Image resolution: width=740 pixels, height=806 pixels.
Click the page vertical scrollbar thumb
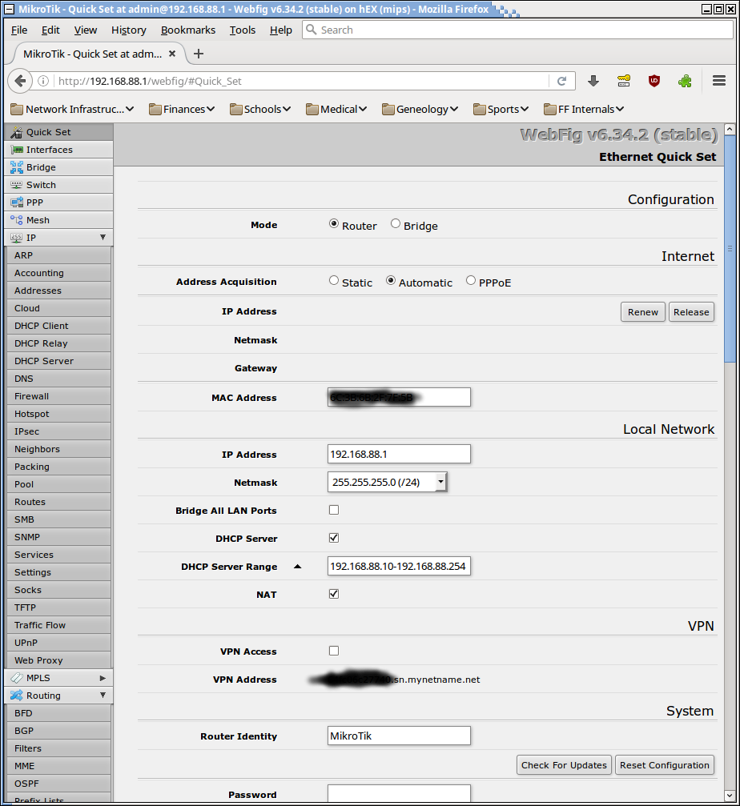click(730, 249)
